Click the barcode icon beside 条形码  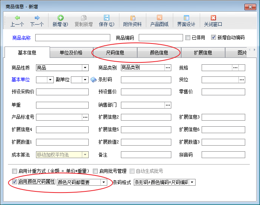point(94,80)
